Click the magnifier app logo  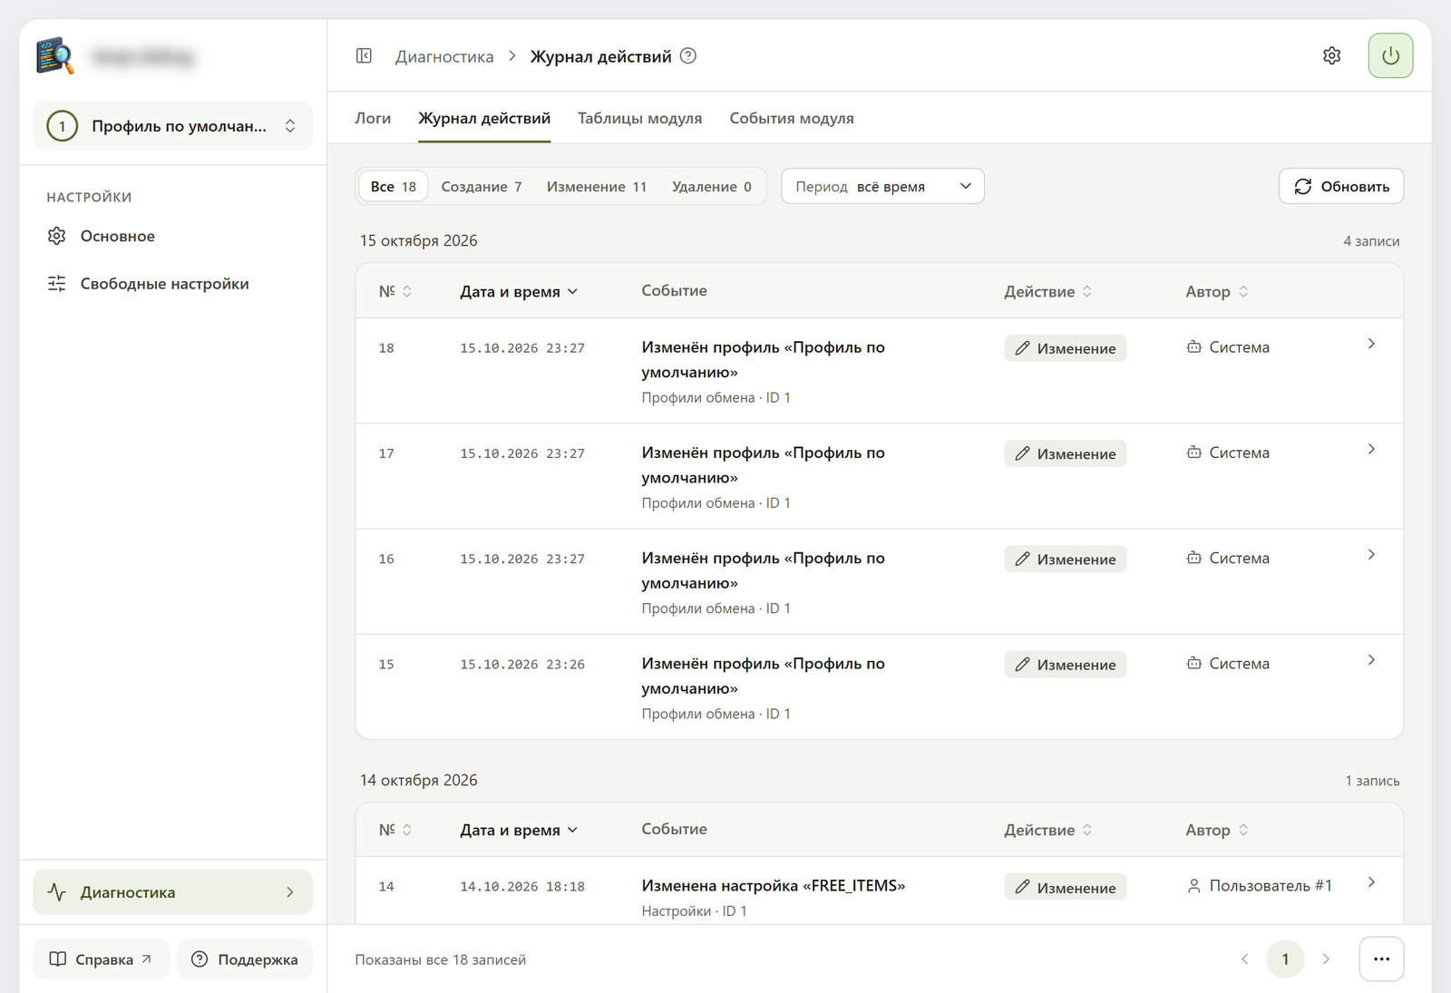tap(55, 56)
